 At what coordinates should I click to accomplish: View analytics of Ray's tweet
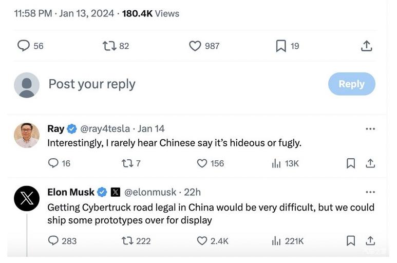[276, 163]
